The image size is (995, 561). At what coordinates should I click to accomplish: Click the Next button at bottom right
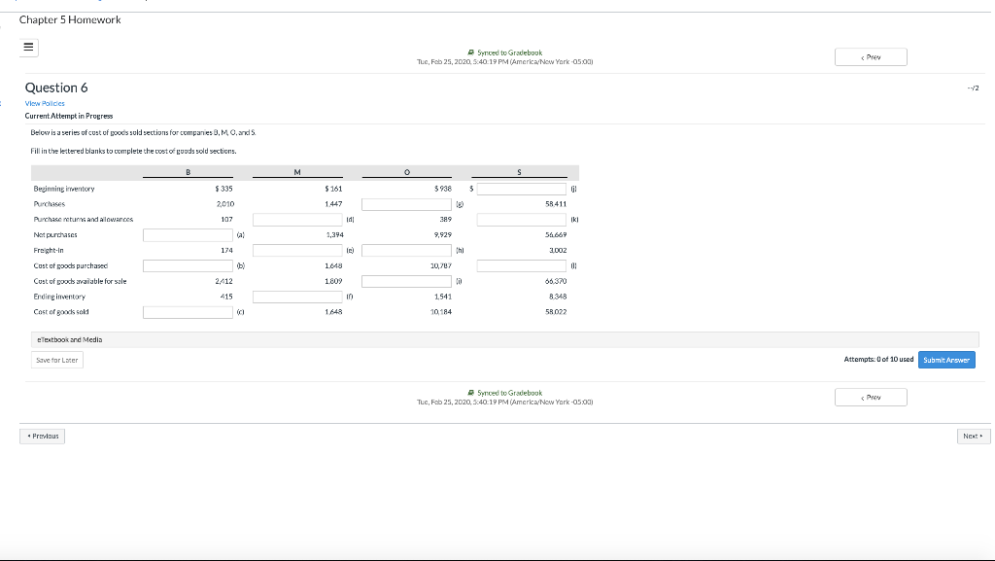click(x=973, y=436)
